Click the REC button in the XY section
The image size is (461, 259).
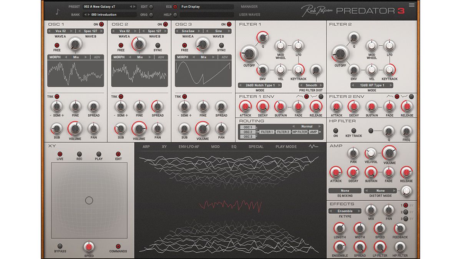[x=80, y=154]
